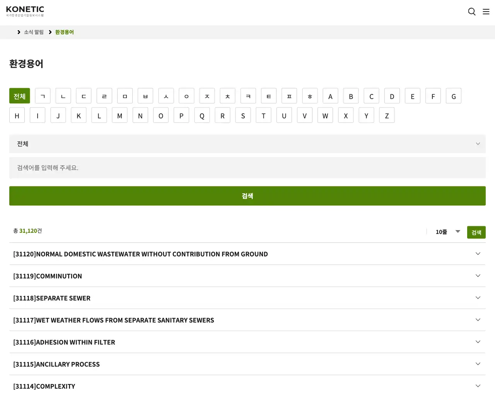Viewport: 495px width, 396px height.
Task: Filter terms by letter J
Action: [x=58, y=115]
